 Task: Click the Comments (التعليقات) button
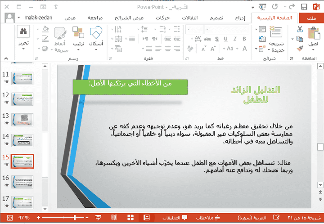[175, 218]
